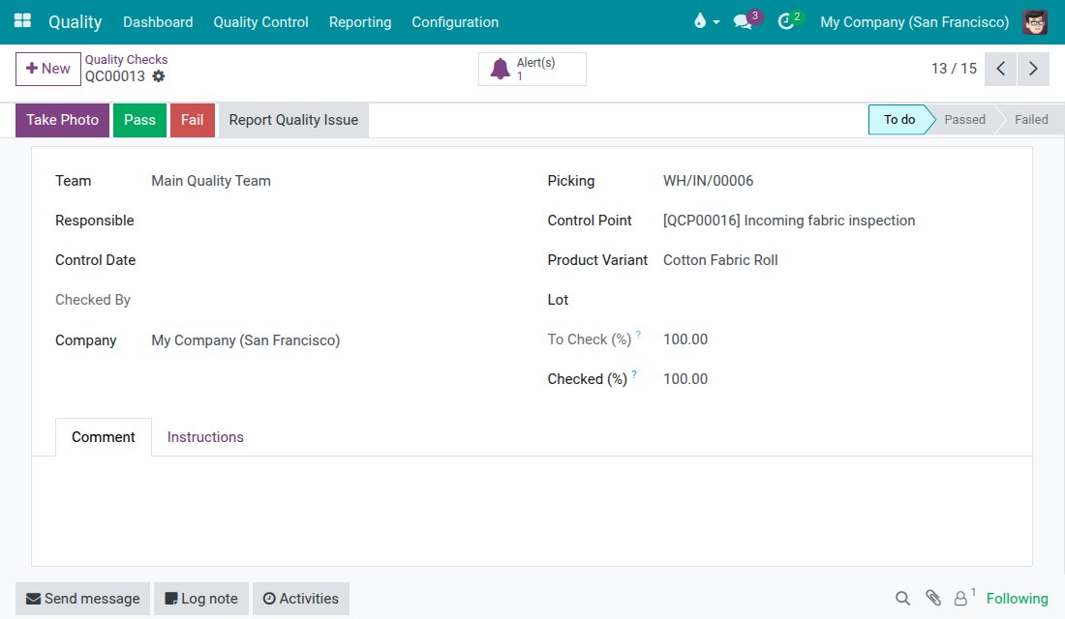Go to the next record arrow
This screenshot has height=619, width=1065.
coord(1033,69)
